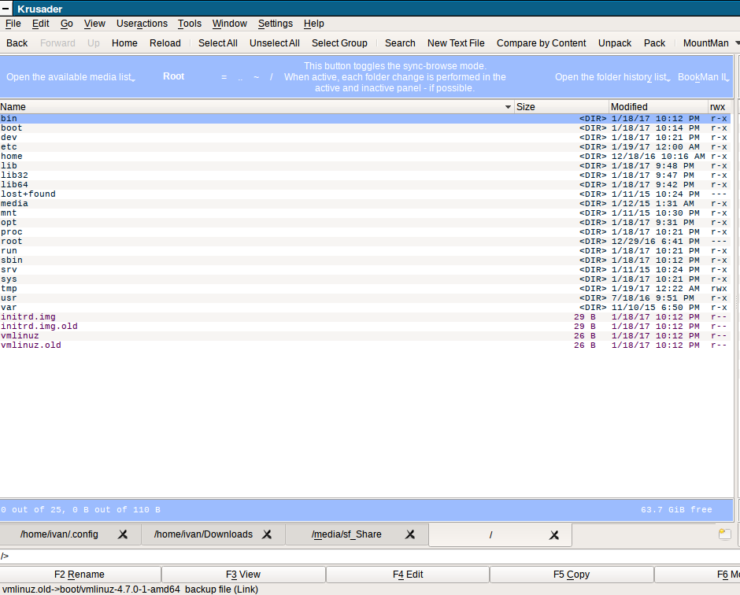Open the Help menu
Screen dimensions: 740x595
(x=314, y=24)
